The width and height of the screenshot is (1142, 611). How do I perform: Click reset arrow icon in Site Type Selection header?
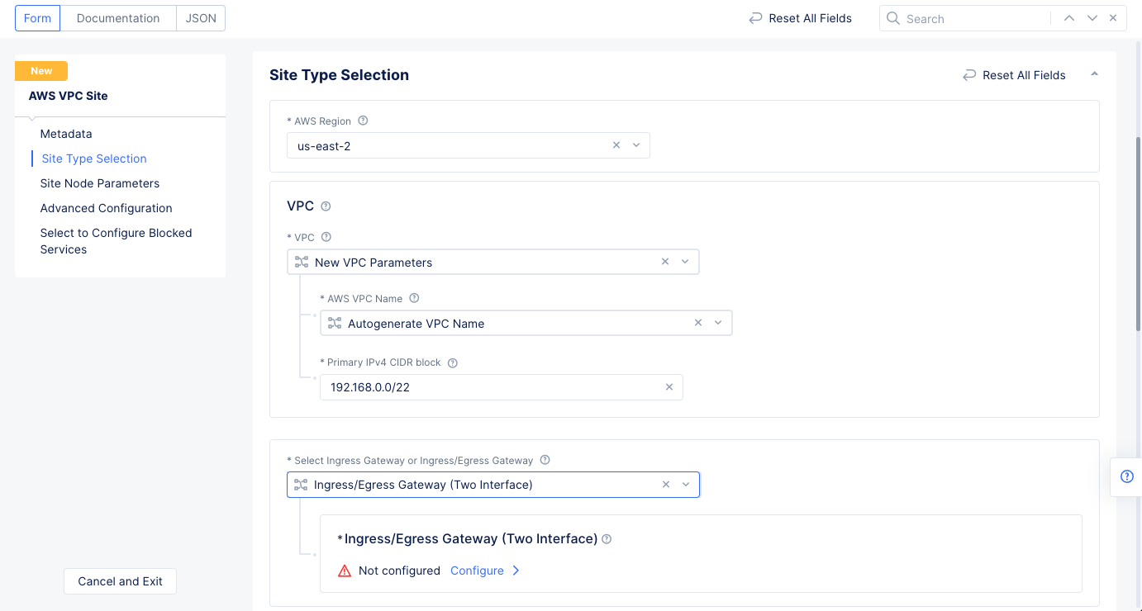coord(968,74)
